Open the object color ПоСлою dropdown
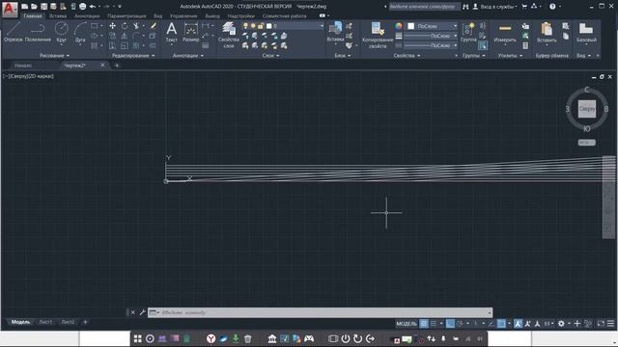618x347 pixels. [433, 26]
